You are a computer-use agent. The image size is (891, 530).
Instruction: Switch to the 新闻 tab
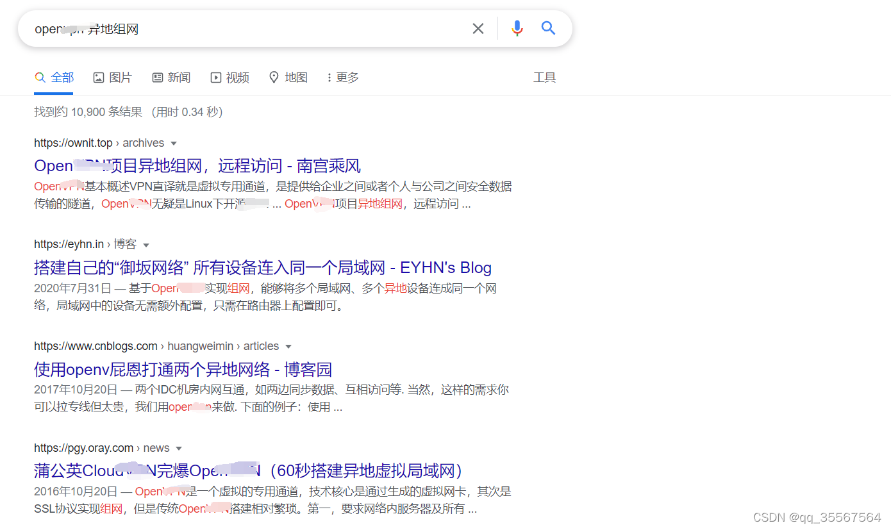click(x=171, y=78)
